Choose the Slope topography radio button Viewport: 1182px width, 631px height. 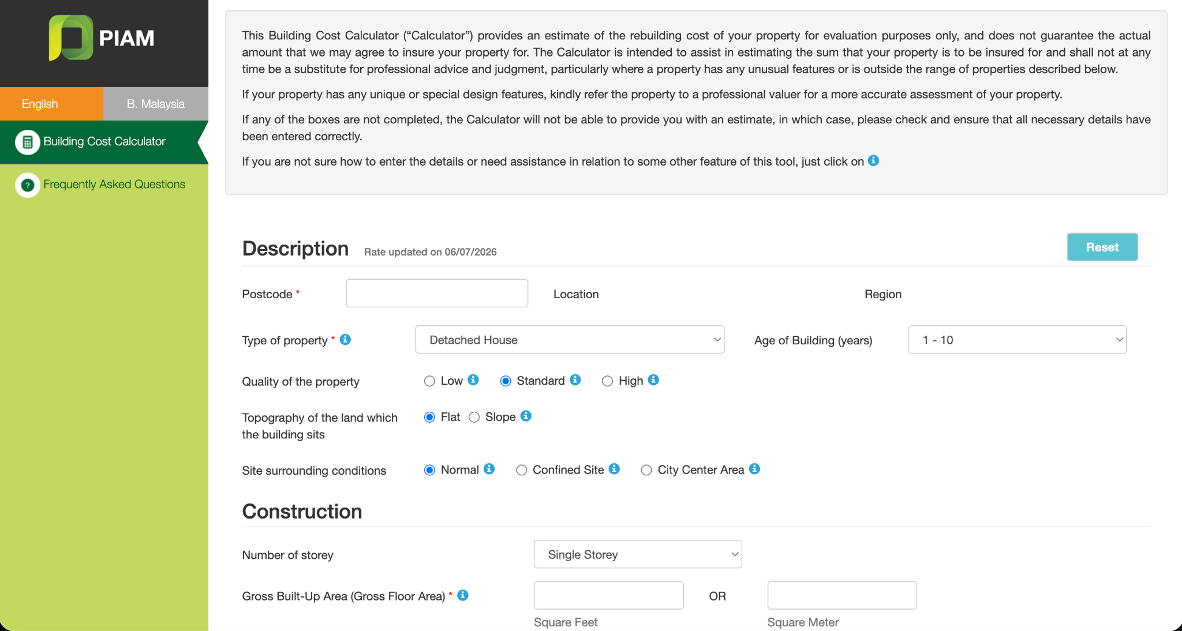click(474, 418)
